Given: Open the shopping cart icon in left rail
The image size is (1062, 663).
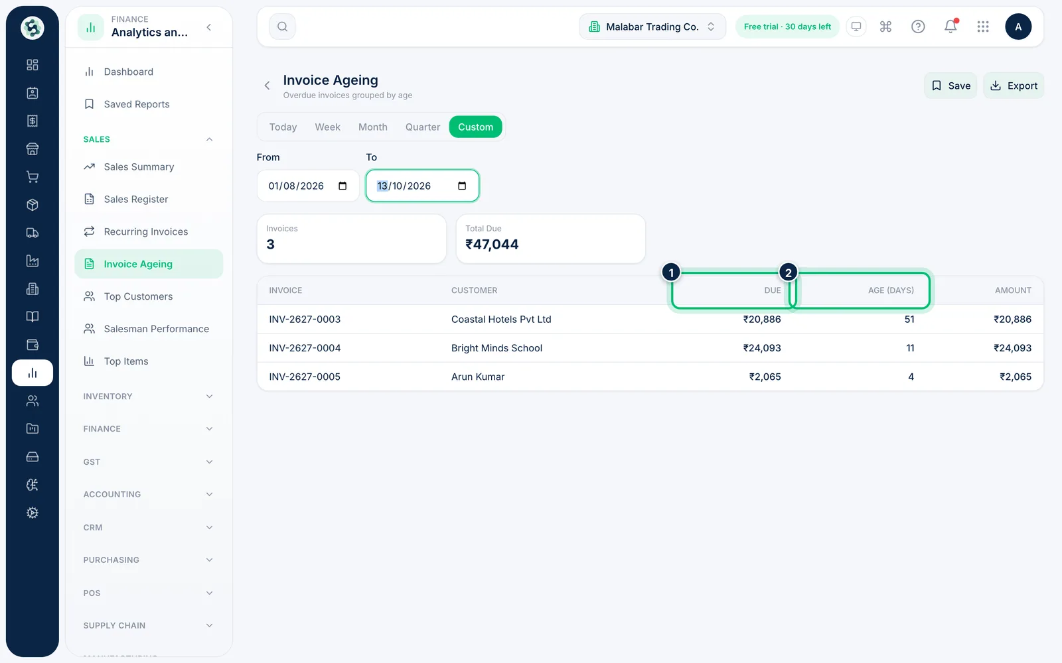Looking at the screenshot, I should tap(32, 177).
